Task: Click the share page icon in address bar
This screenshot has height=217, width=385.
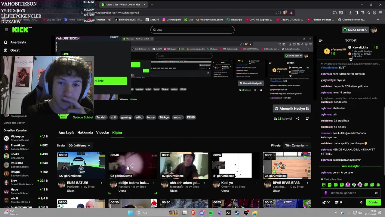Action: pyautogui.click(x=277, y=13)
